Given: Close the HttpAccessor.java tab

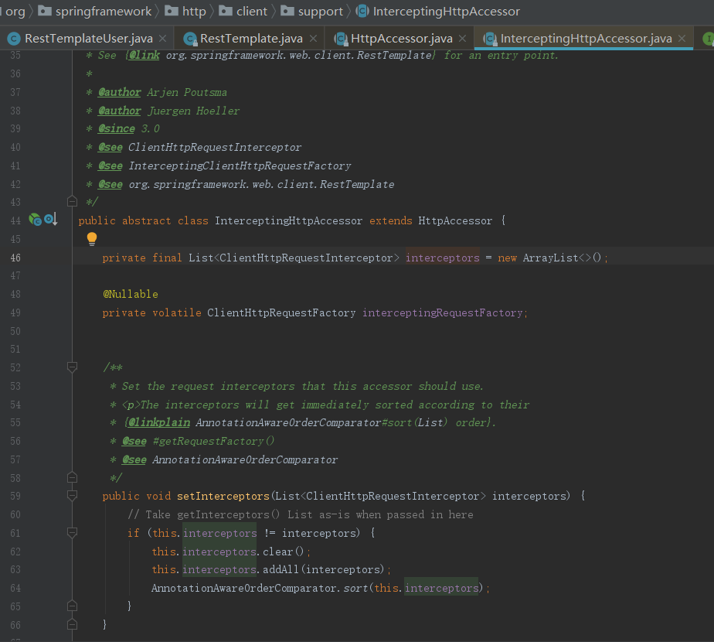Looking at the screenshot, I should pos(463,39).
